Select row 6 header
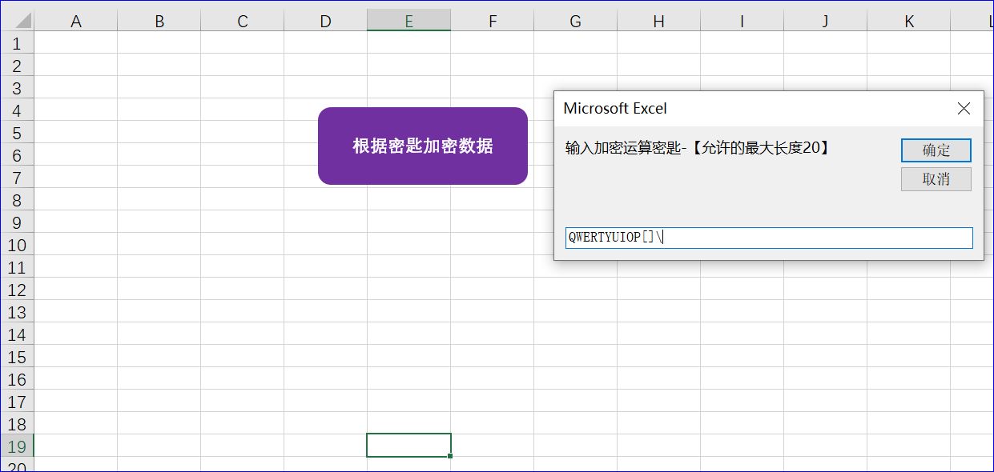 [17, 155]
